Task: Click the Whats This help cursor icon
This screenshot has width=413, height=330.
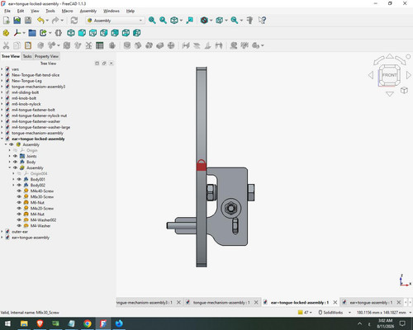Action: (262, 21)
